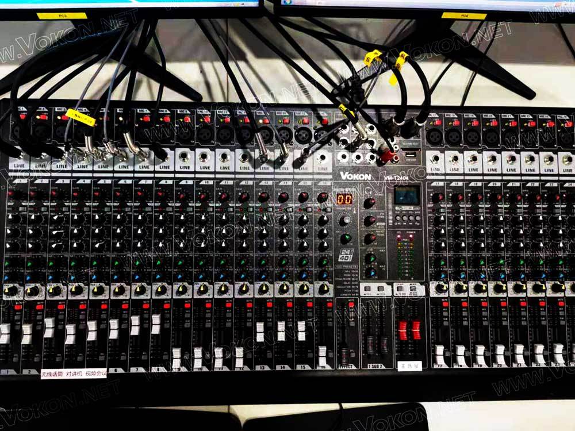Toggle the channel 20 MUTE button
This screenshot has height=431, width=575.
point(505,304)
